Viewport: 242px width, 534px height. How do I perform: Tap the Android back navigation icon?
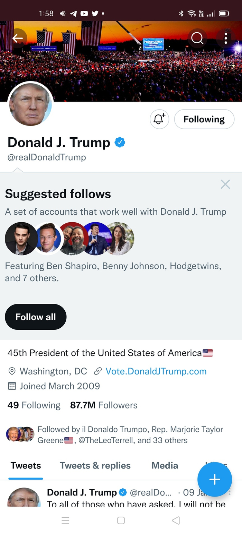176,520
